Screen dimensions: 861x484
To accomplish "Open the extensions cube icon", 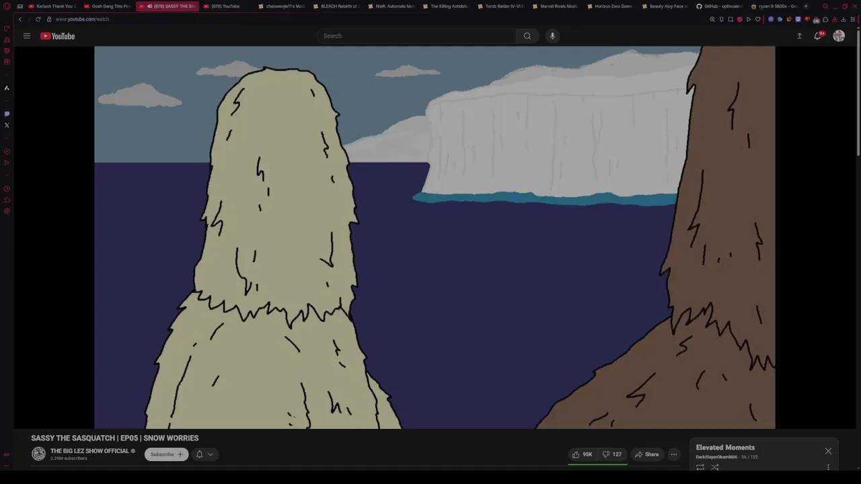I will [x=825, y=19].
